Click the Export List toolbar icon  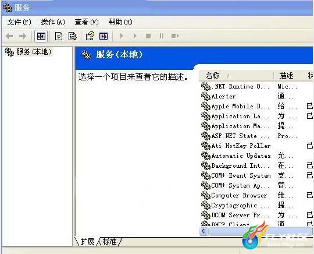tap(72, 36)
